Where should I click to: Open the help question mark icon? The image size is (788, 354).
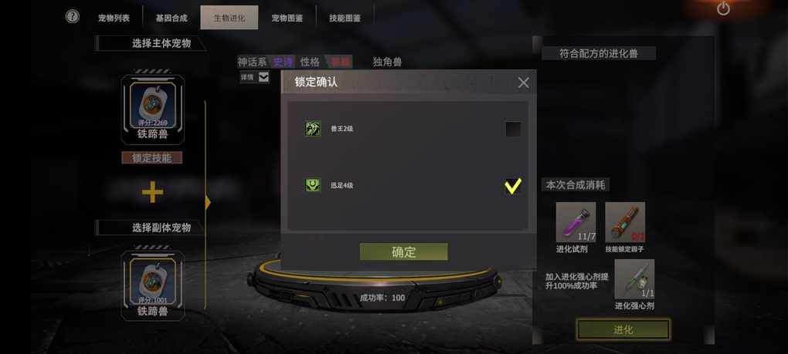pos(73,16)
